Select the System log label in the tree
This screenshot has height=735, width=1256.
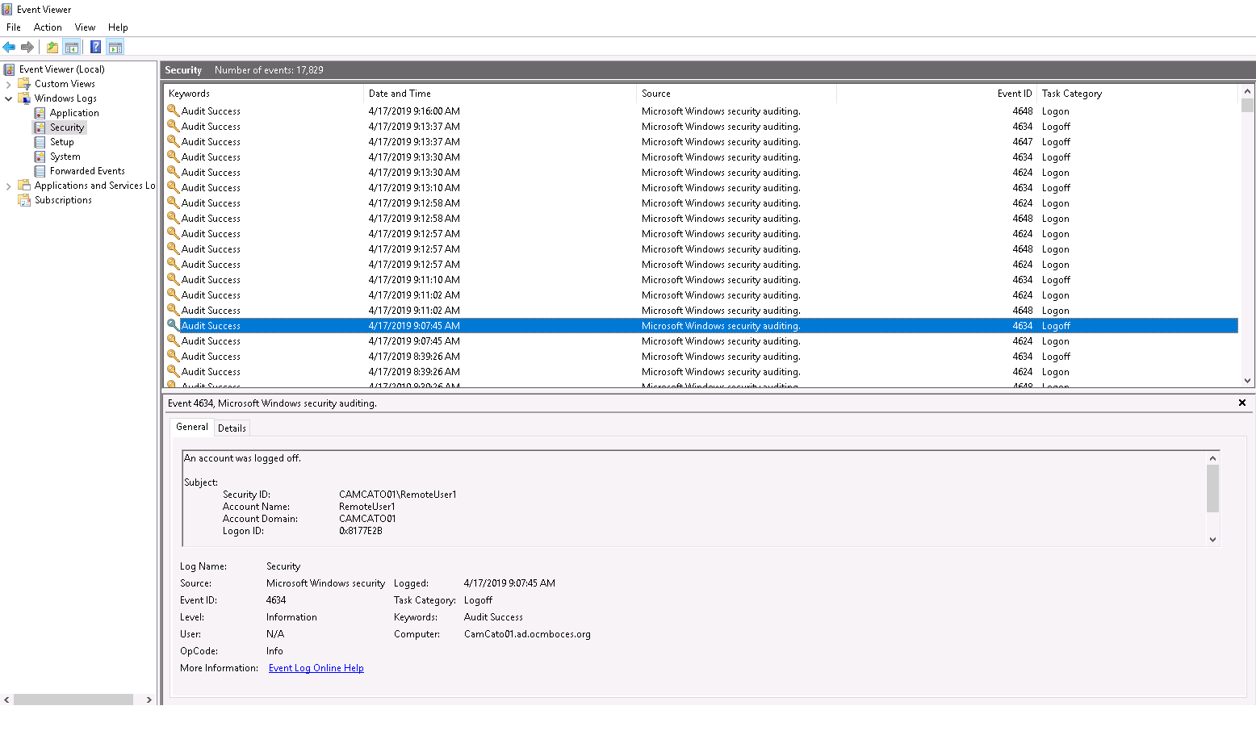[x=65, y=157]
